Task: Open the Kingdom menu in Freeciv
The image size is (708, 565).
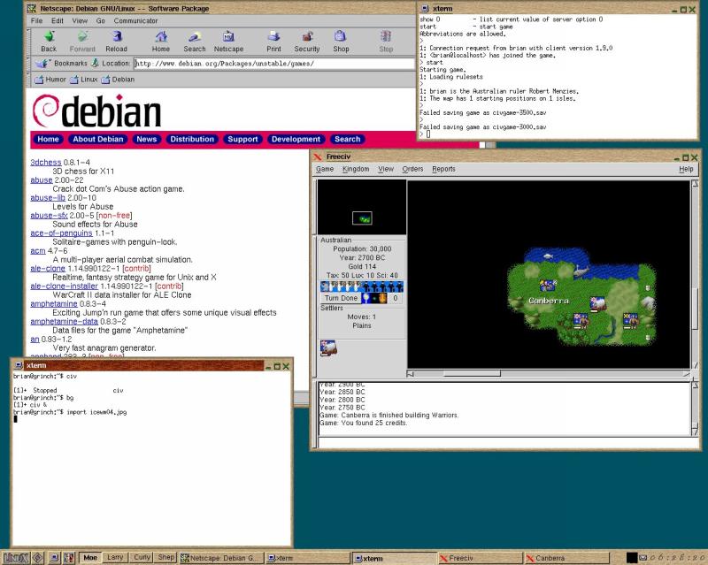Action: (x=355, y=169)
